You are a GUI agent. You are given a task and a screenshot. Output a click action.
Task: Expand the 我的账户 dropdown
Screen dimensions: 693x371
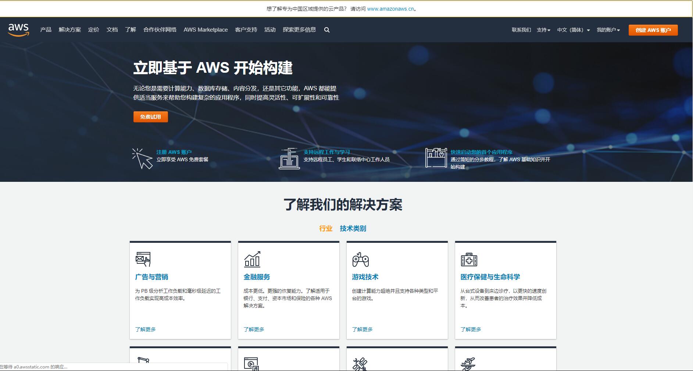608,30
